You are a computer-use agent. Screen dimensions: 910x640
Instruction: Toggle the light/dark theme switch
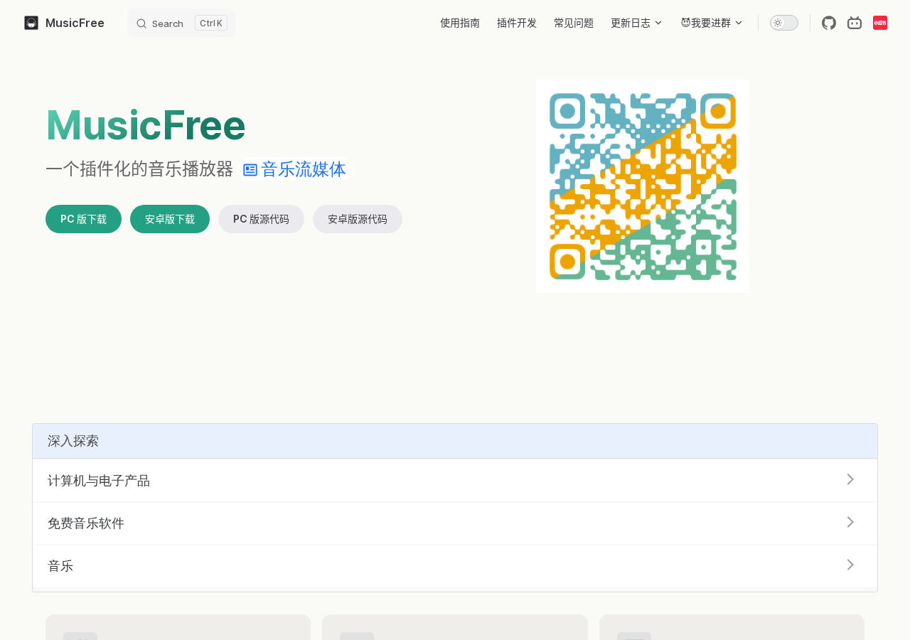tap(784, 23)
